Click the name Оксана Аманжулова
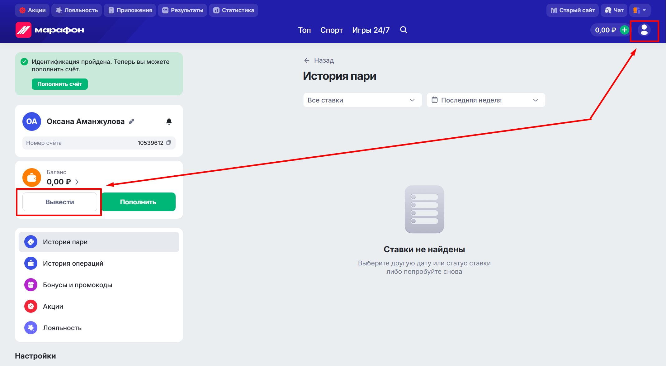The width and height of the screenshot is (666, 366). 86,121
